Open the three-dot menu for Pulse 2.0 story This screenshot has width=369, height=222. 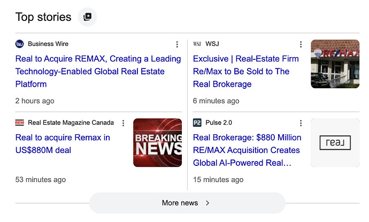coord(301,123)
